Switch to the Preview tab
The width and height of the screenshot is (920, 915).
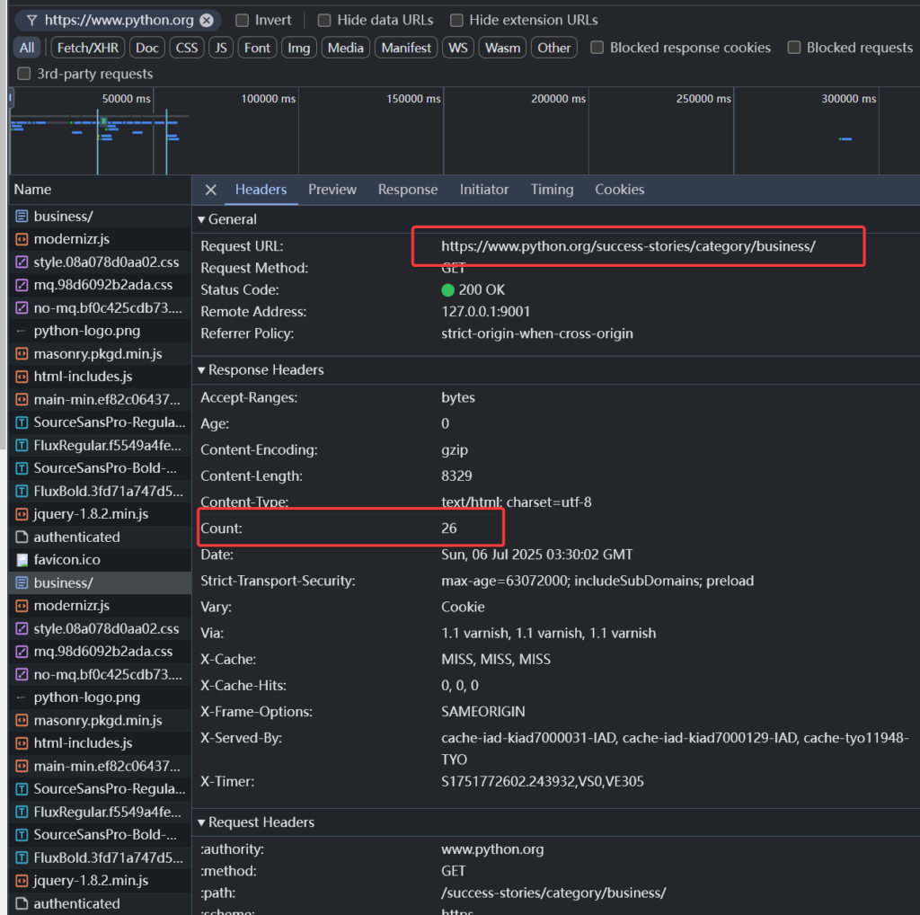(x=332, y=190)
